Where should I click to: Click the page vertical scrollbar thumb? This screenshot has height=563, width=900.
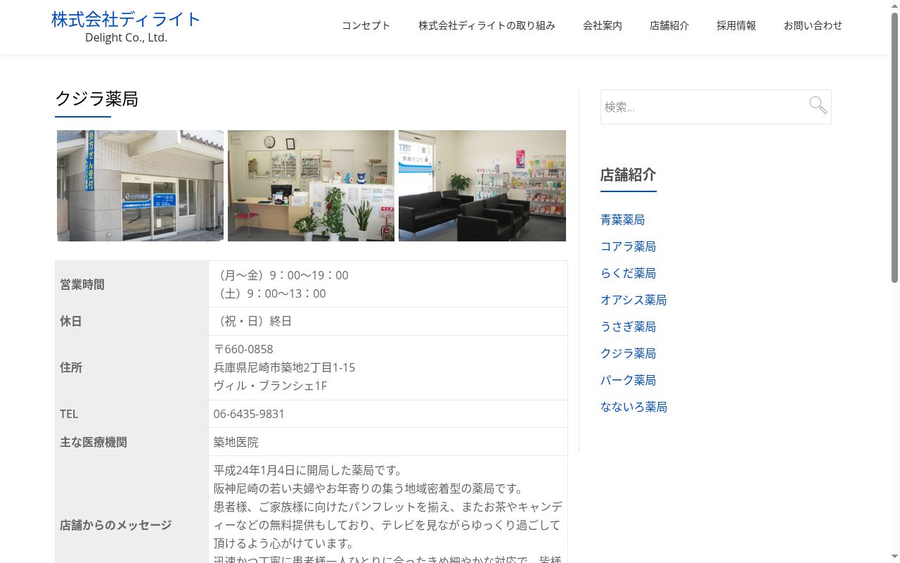pos(894,148)
